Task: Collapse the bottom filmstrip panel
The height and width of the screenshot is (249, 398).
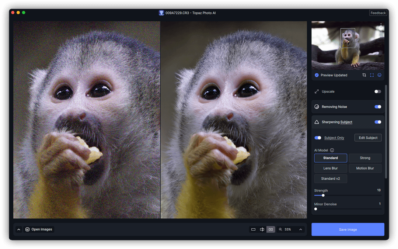Action: tap(18, 229)
